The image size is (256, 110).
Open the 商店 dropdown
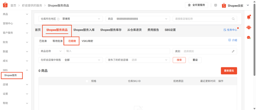(x=138, y=19)
